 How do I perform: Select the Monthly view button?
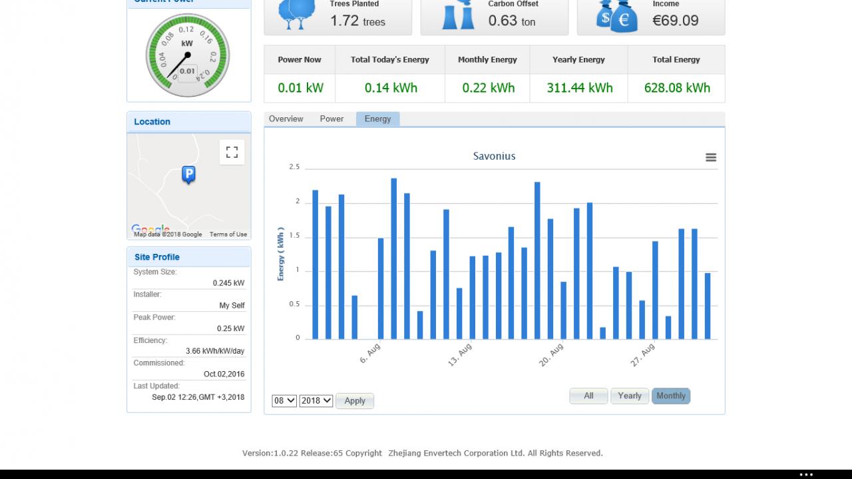(671, 396)
